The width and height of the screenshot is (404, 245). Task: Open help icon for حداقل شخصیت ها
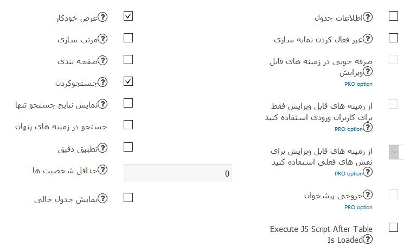102,170
